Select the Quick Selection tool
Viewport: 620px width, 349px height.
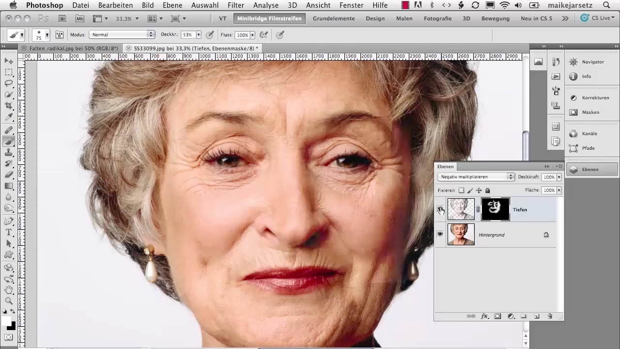pos(9,95)
